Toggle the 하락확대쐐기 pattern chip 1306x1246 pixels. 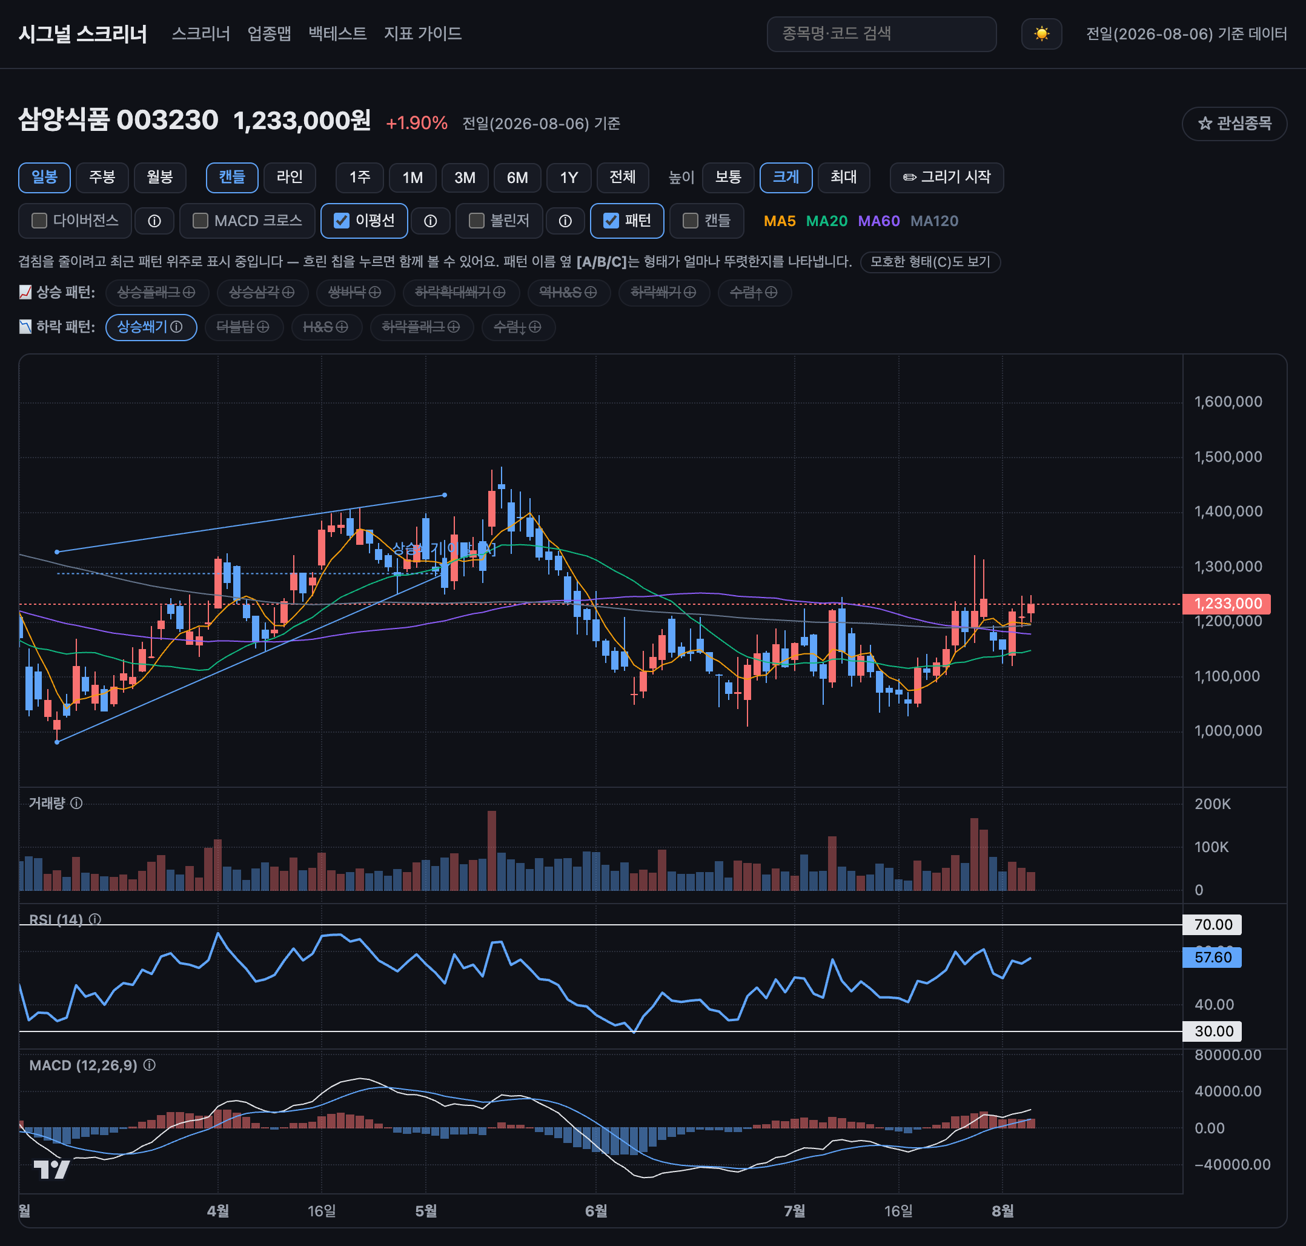[x=461, y=292]
